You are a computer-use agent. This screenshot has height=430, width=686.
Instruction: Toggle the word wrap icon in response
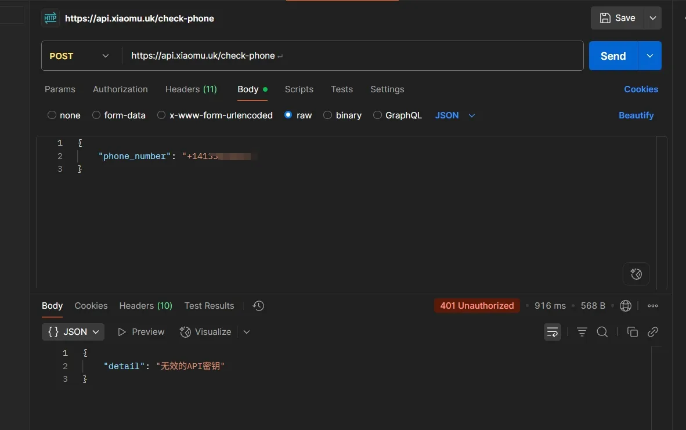click(x=553, y=332)
